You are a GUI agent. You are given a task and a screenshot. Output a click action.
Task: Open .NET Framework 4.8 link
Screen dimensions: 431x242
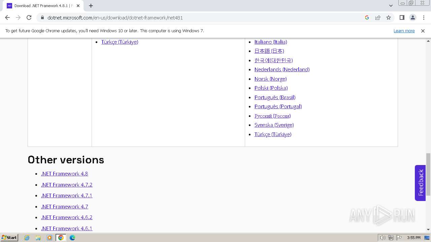pyautogui.click(x=65, y=174)
